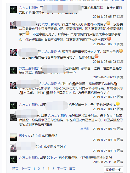Click the 我也说一句 button
The width and height of the screenshot is (130, 173).
114,170
